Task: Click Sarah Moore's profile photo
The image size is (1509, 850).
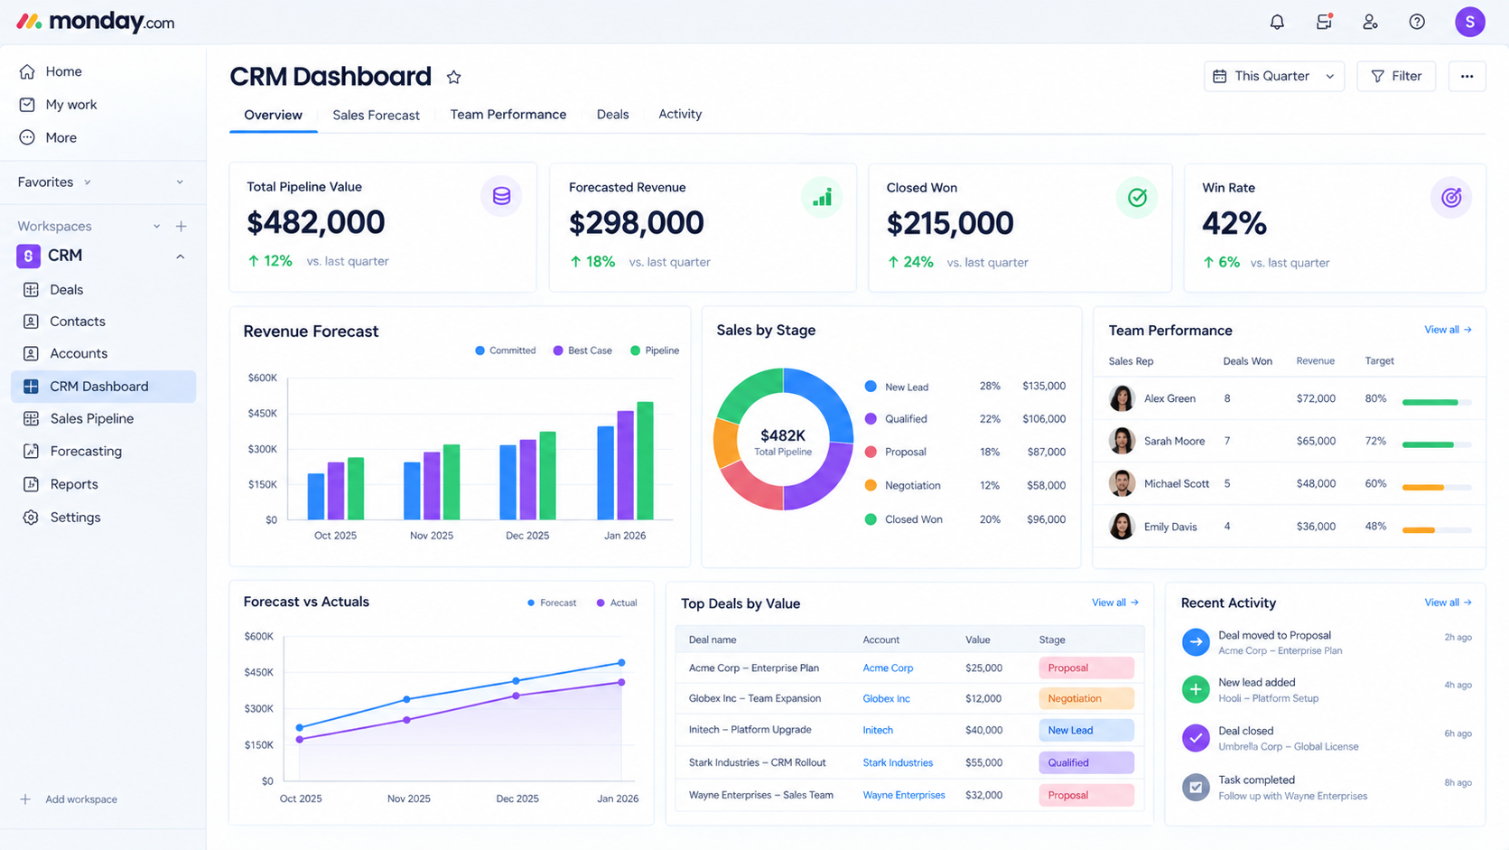Action: (x=1122, y=441)
